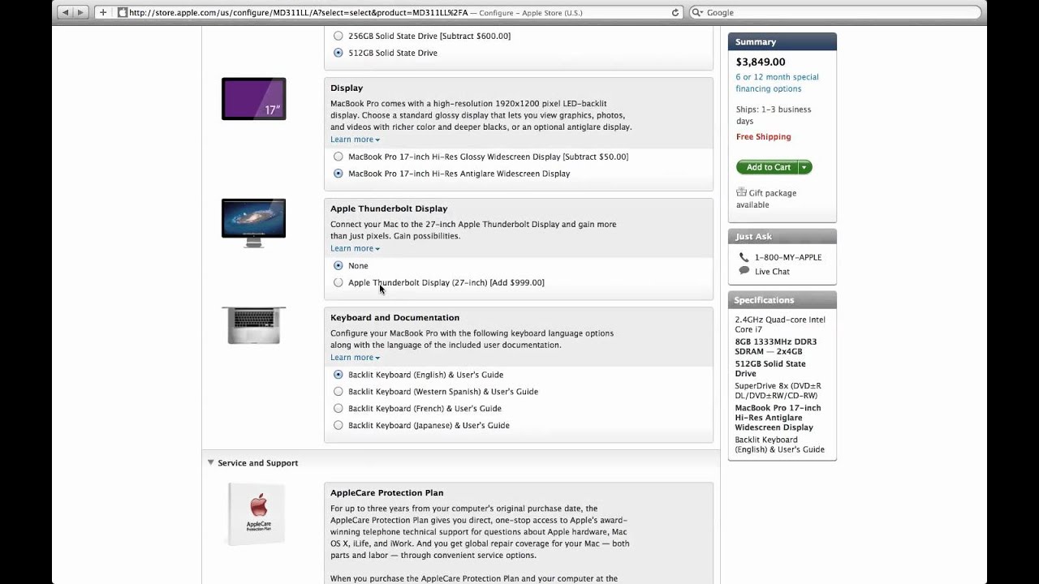Select Backlit Keyboard Japanese option
1039x584 pixels.
[x=338, y=425]
